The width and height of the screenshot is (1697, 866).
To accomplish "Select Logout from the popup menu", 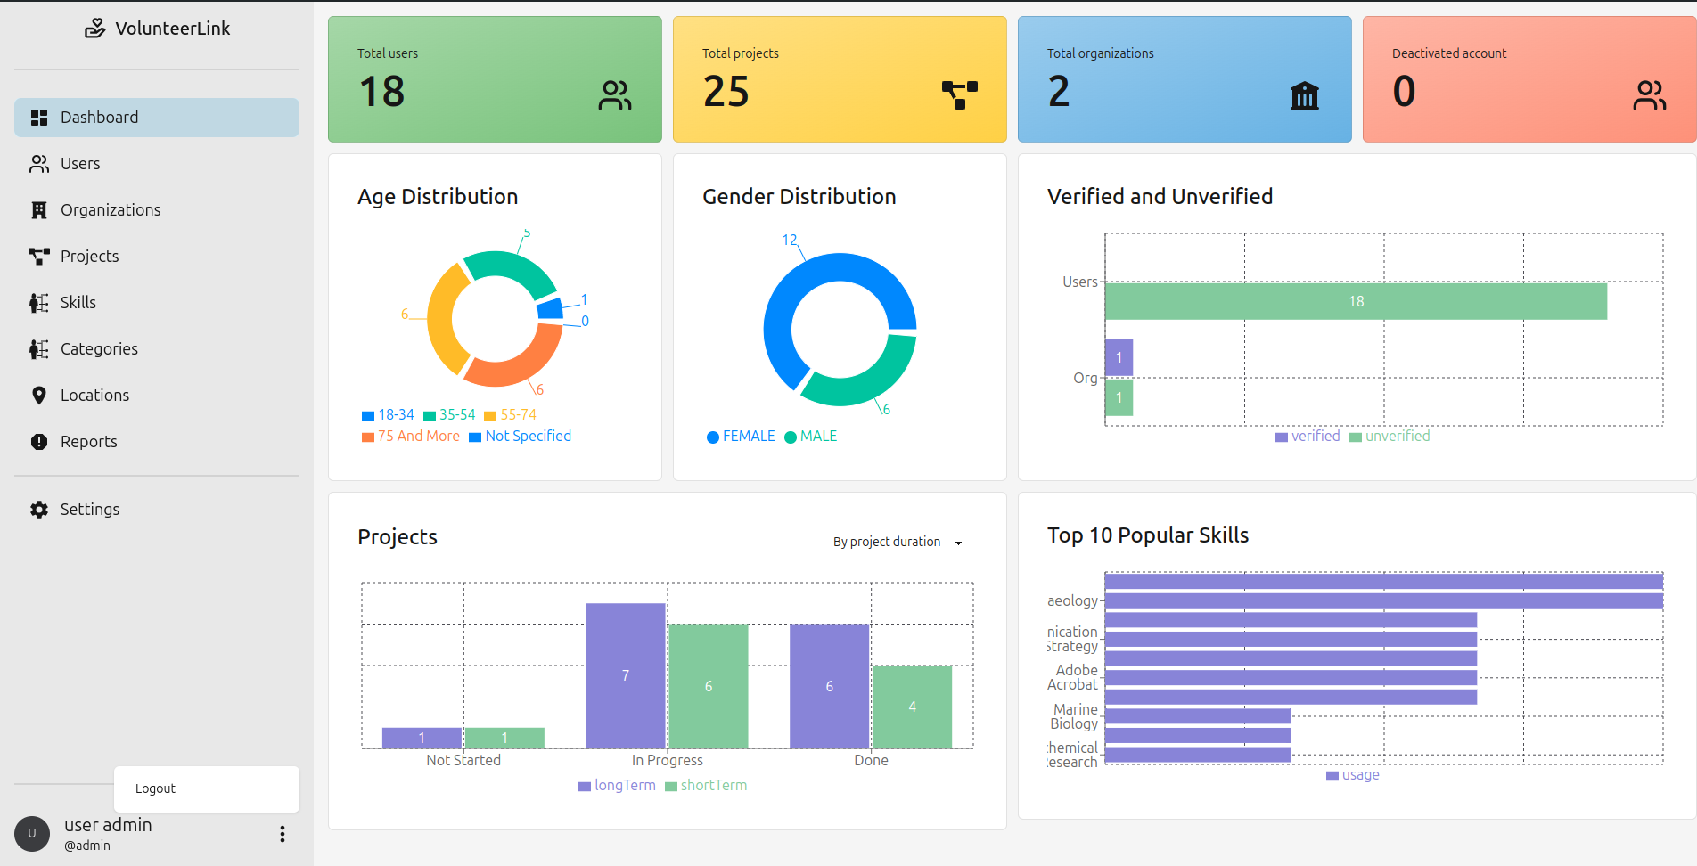I will pos(207,789).
